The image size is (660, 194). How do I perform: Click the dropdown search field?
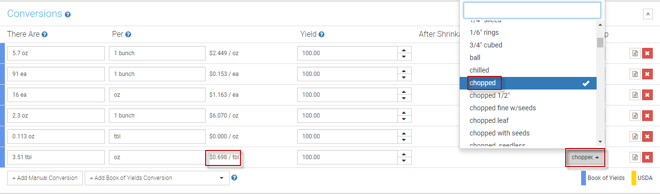click(x=532, y=10)
